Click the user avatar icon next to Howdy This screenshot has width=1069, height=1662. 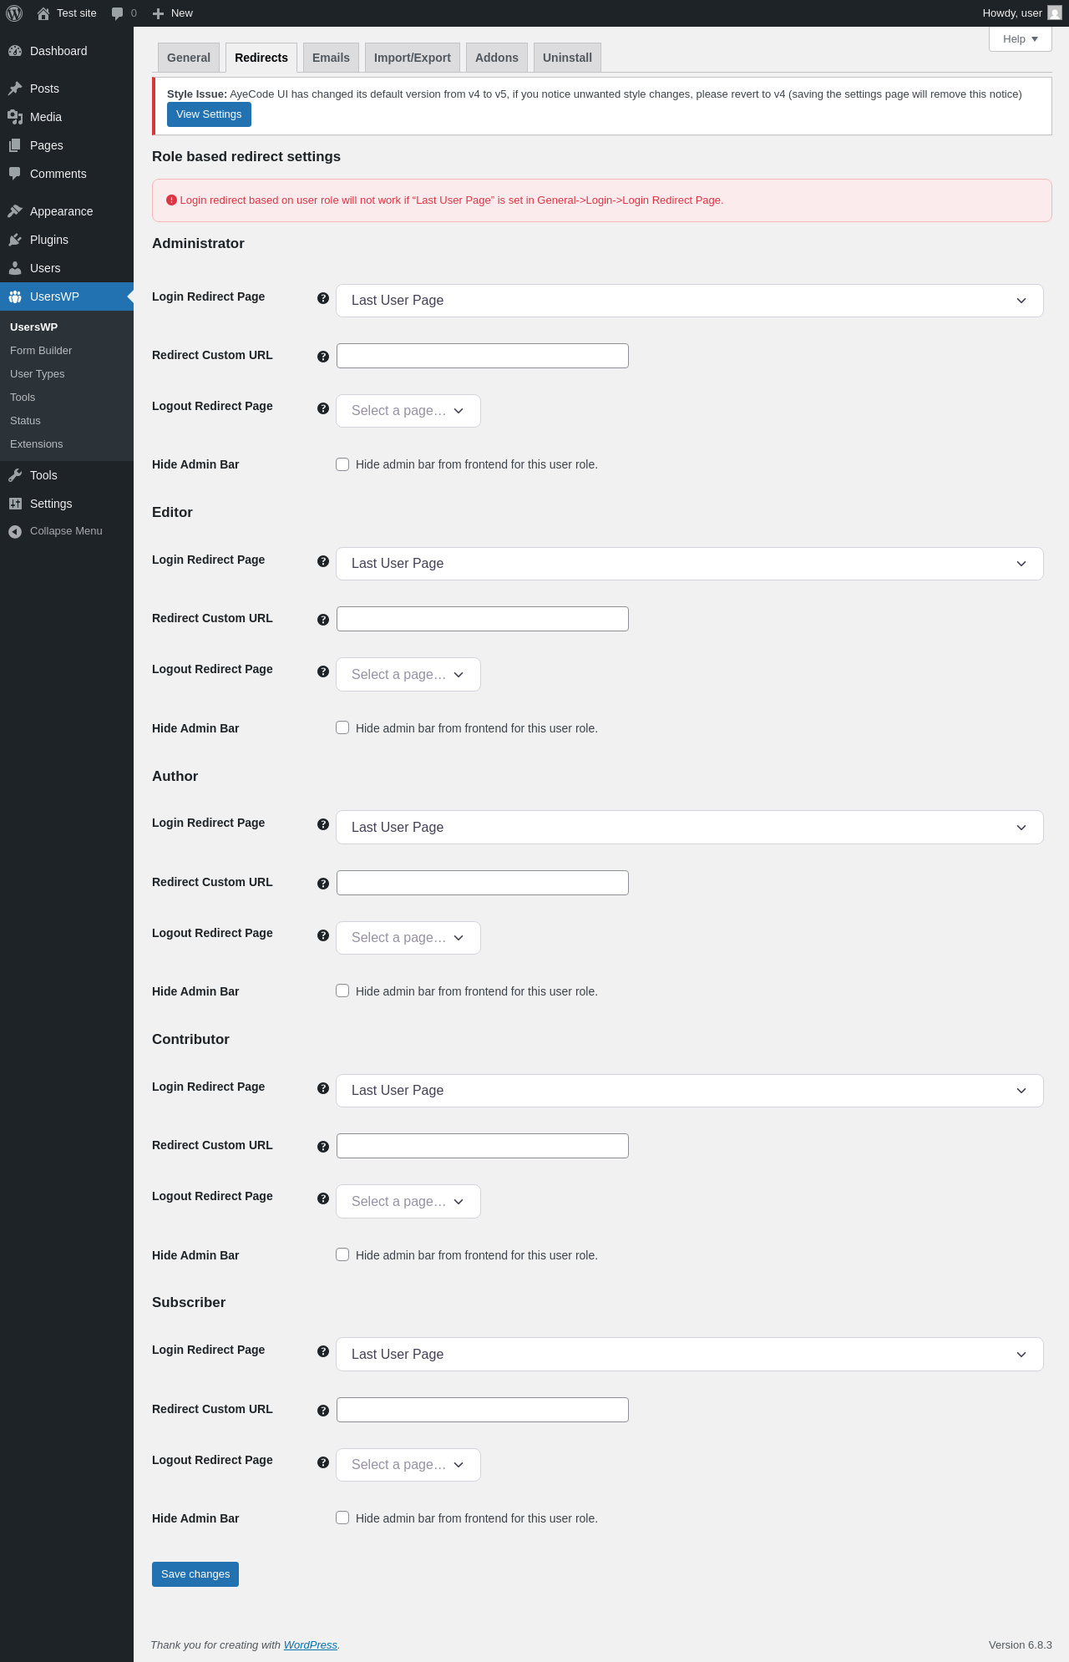point(1055,13)
